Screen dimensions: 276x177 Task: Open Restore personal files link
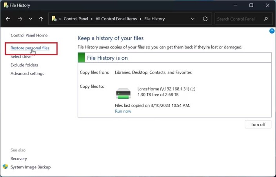coord(30,48)
